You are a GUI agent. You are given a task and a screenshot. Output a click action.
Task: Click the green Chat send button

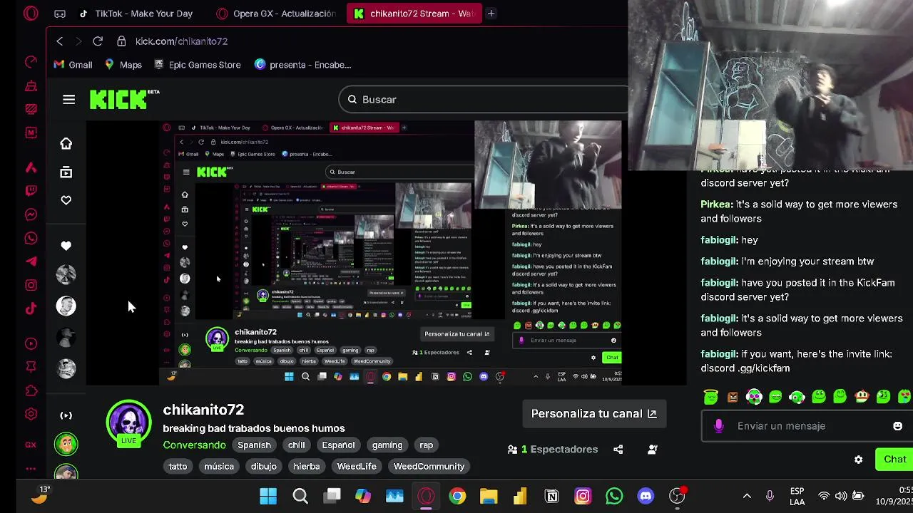point(894,460)
